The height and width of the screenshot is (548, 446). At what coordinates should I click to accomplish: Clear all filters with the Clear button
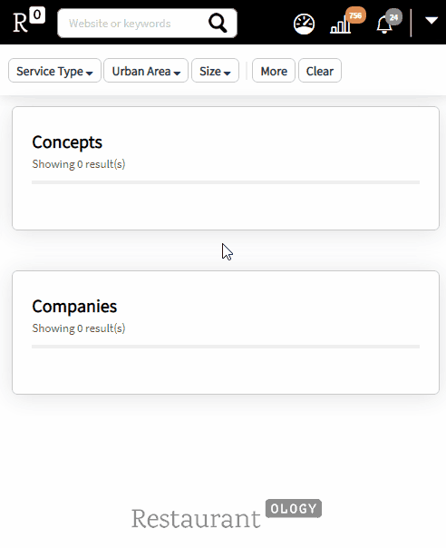point(320,71)
